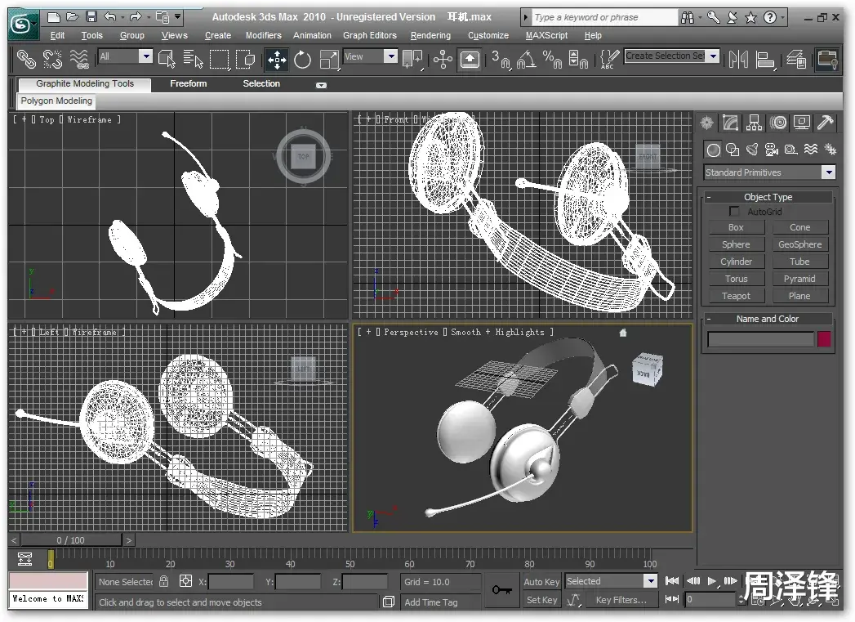Open the selection filter All dropdown
The height and width of the screenshot is (622, 855).
tap(126, 56)
